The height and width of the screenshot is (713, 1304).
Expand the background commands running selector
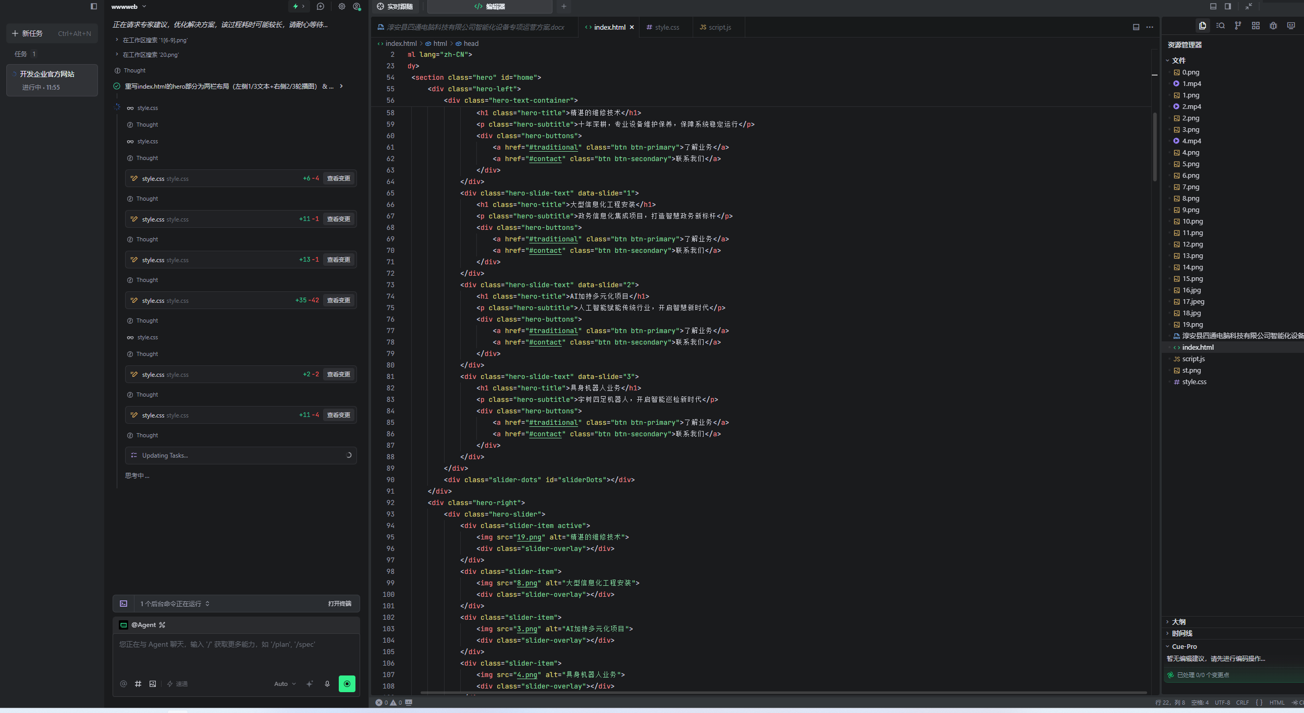coord(175,604)
